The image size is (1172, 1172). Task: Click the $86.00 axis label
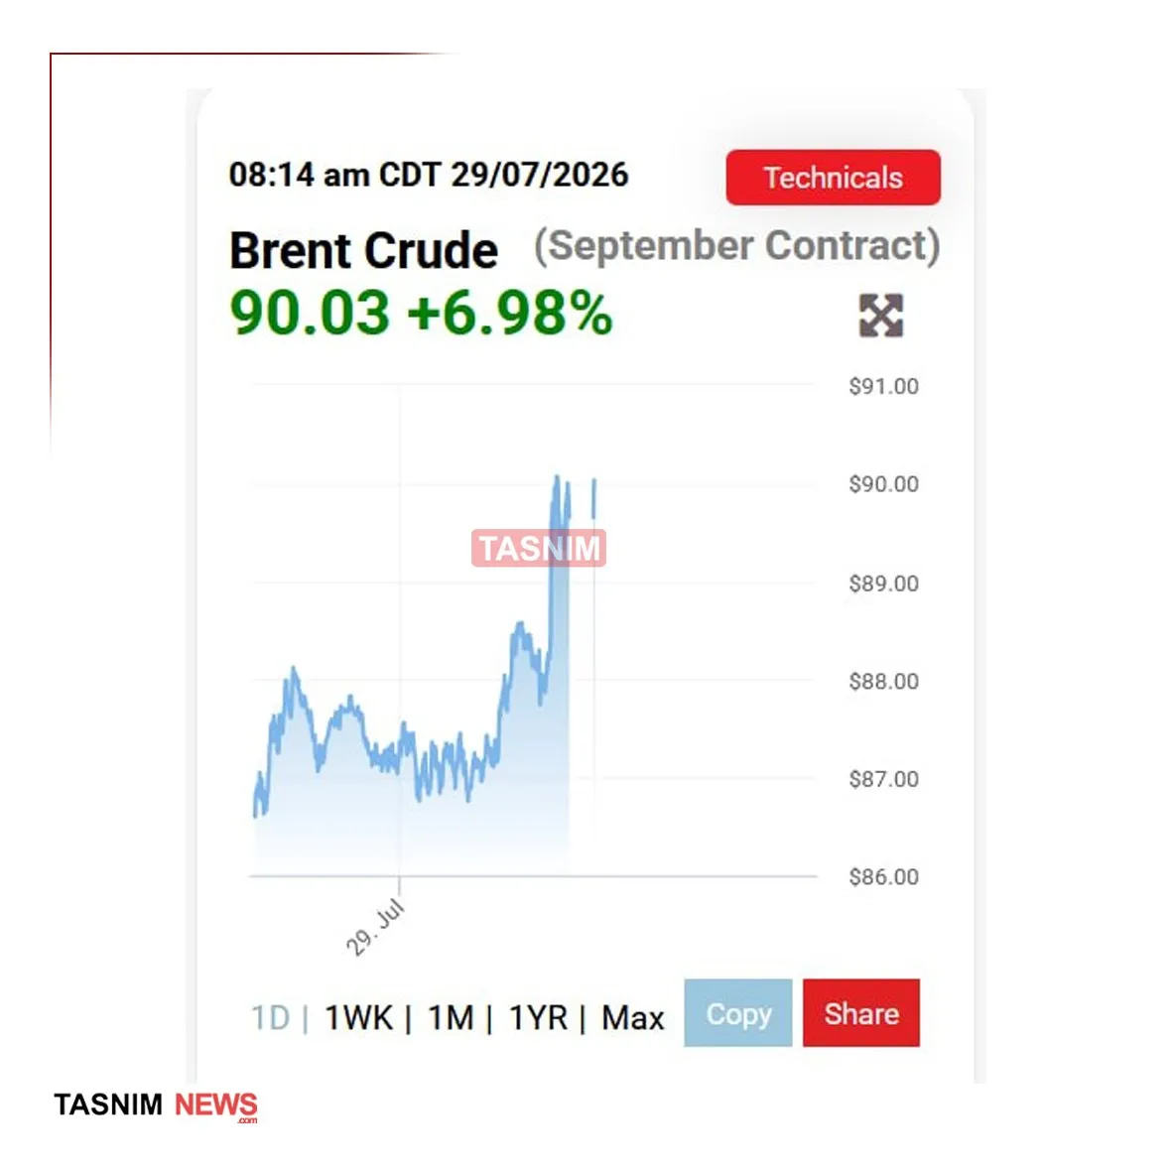click(883, 876)
